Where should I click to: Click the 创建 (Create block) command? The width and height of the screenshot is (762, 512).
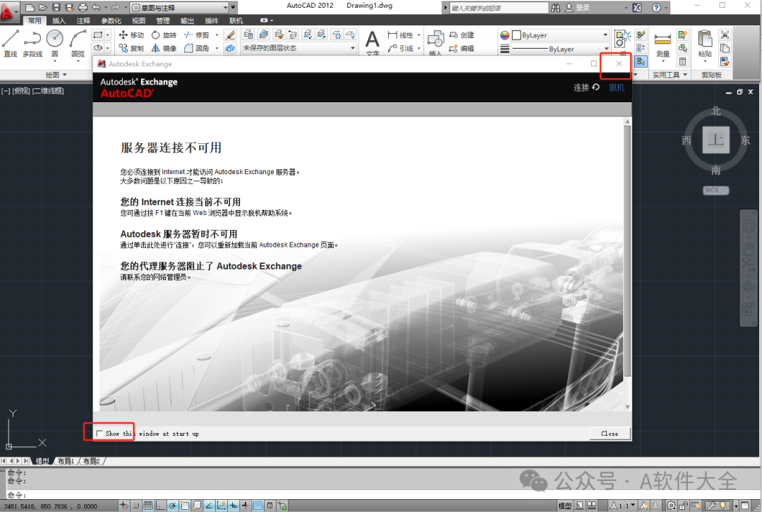(461, 35)
